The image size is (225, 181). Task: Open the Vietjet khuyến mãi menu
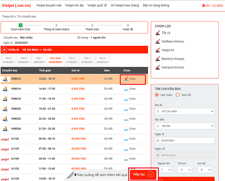pyautogui.click(x=49, y=5)
